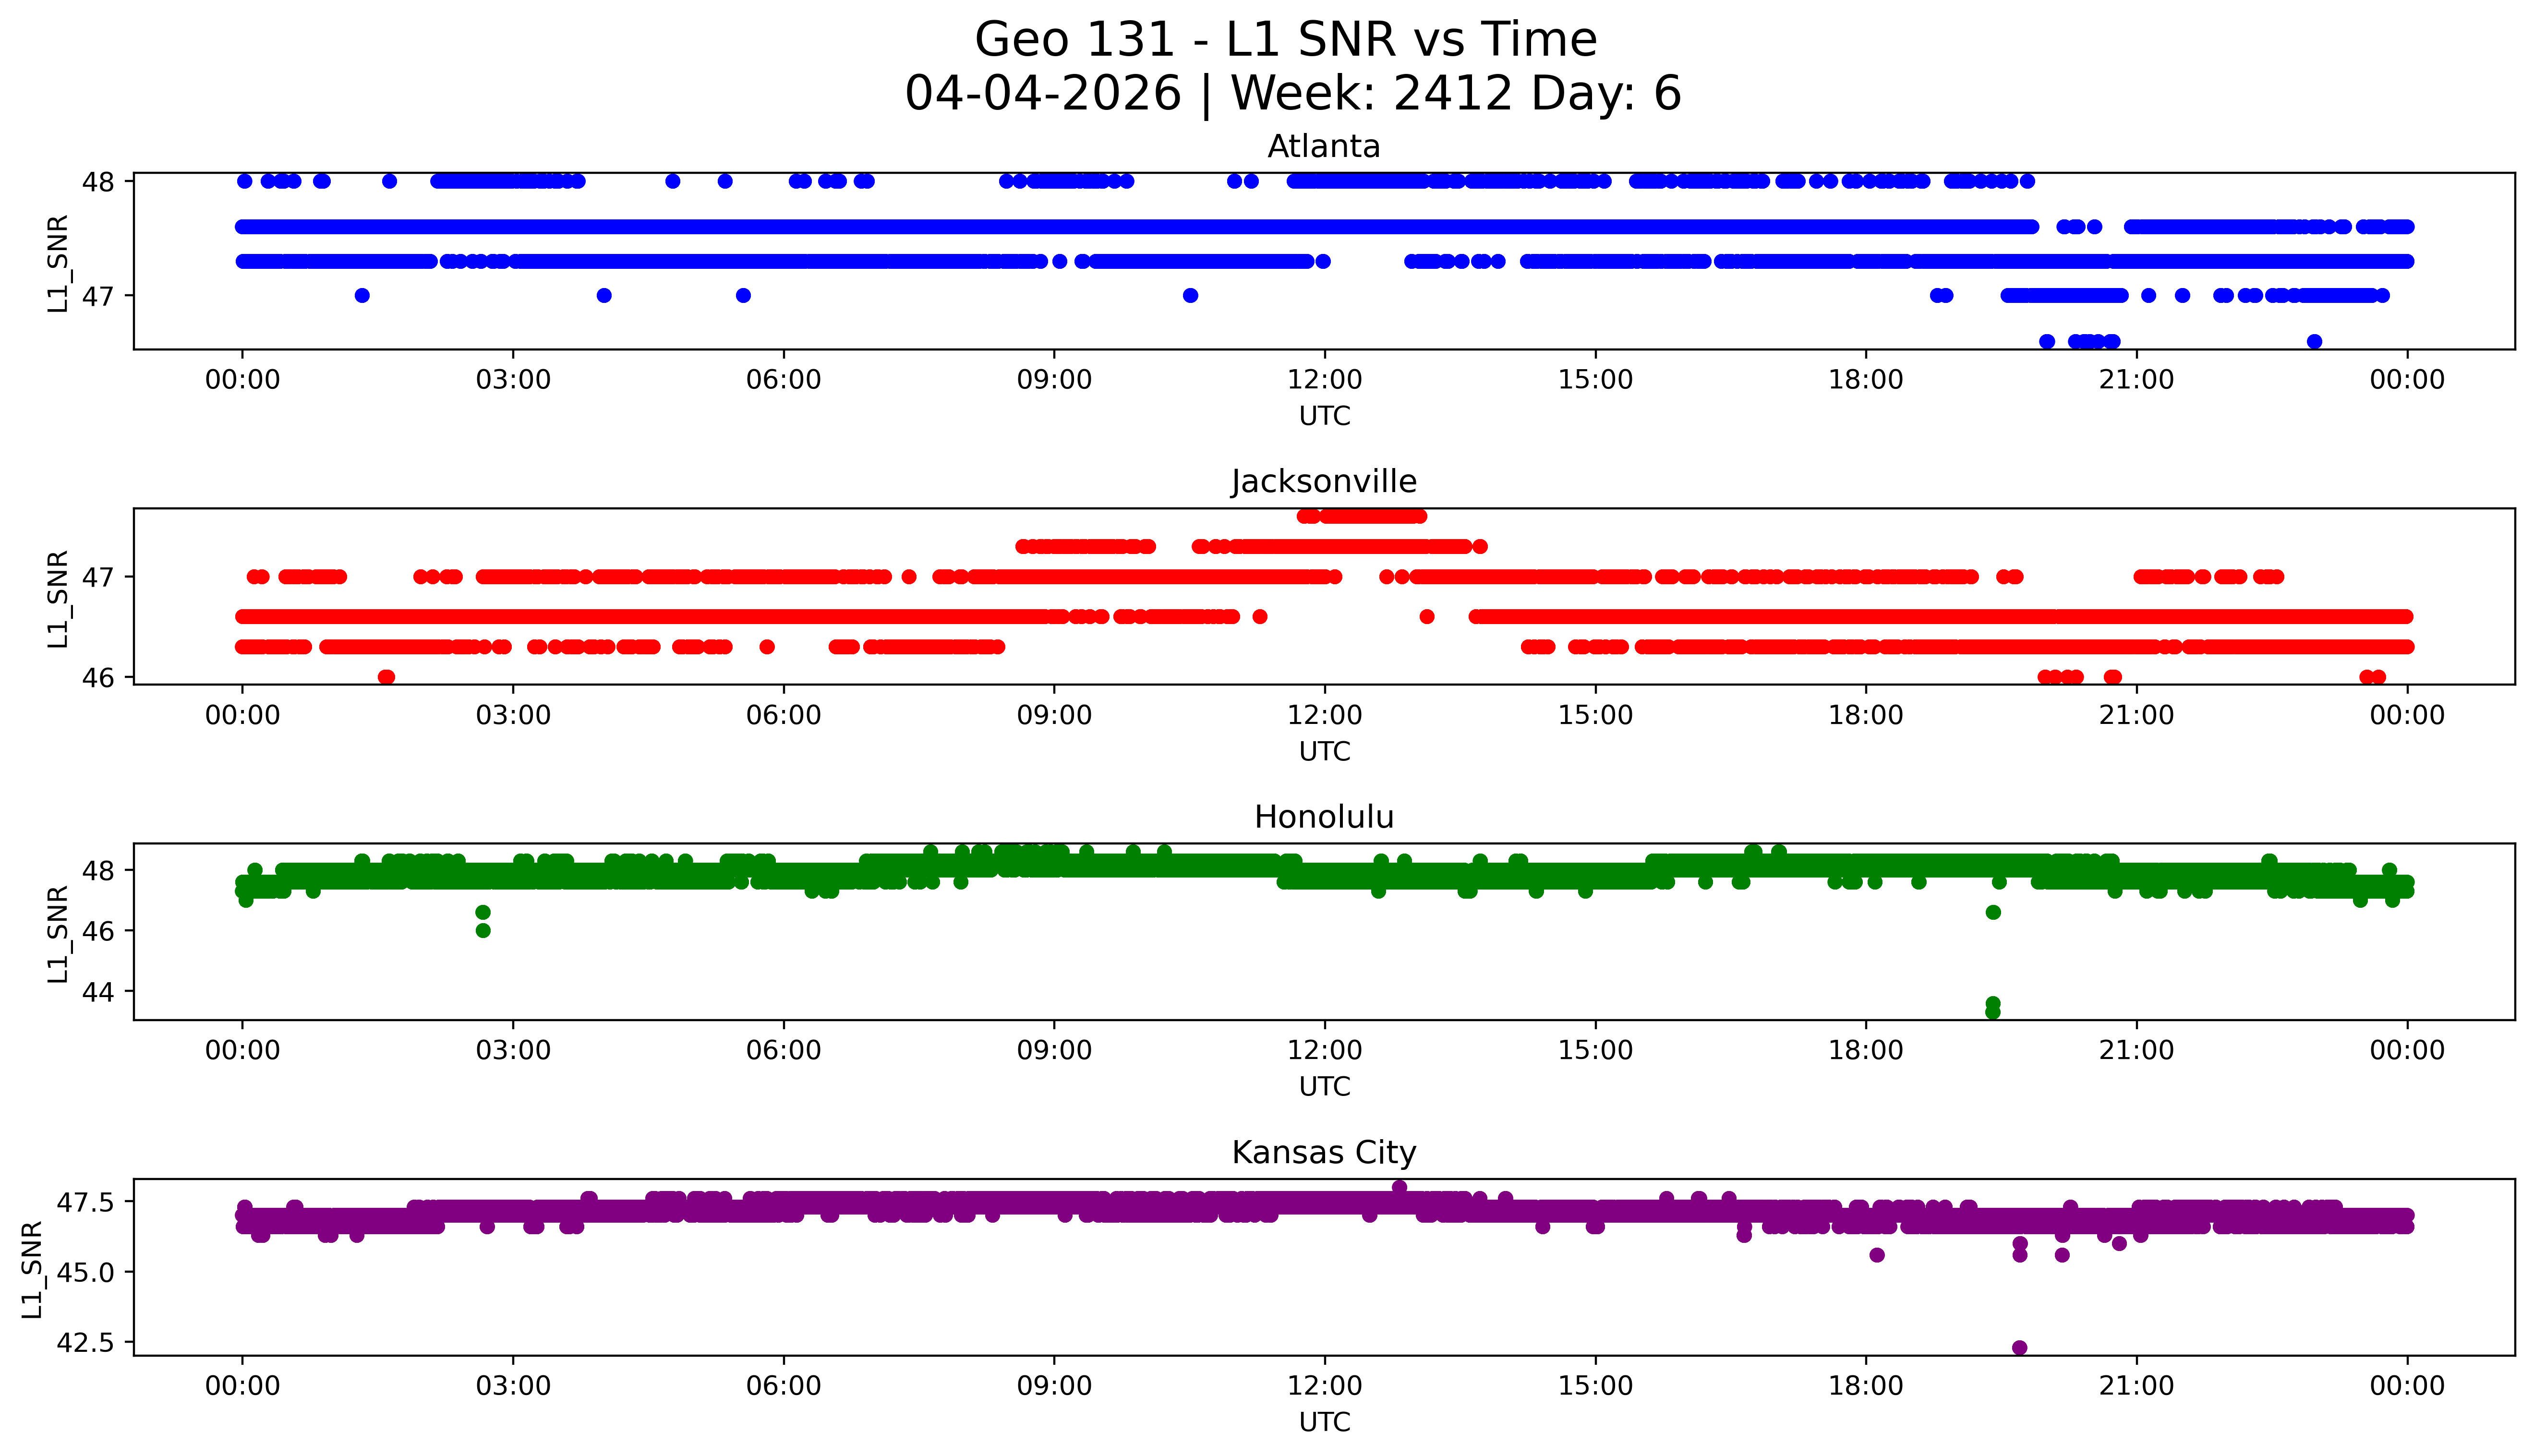2534x1456 pixels.
Task: Click the 21:00 tick label under Kansas City plot
Action: point(2136,1386)
